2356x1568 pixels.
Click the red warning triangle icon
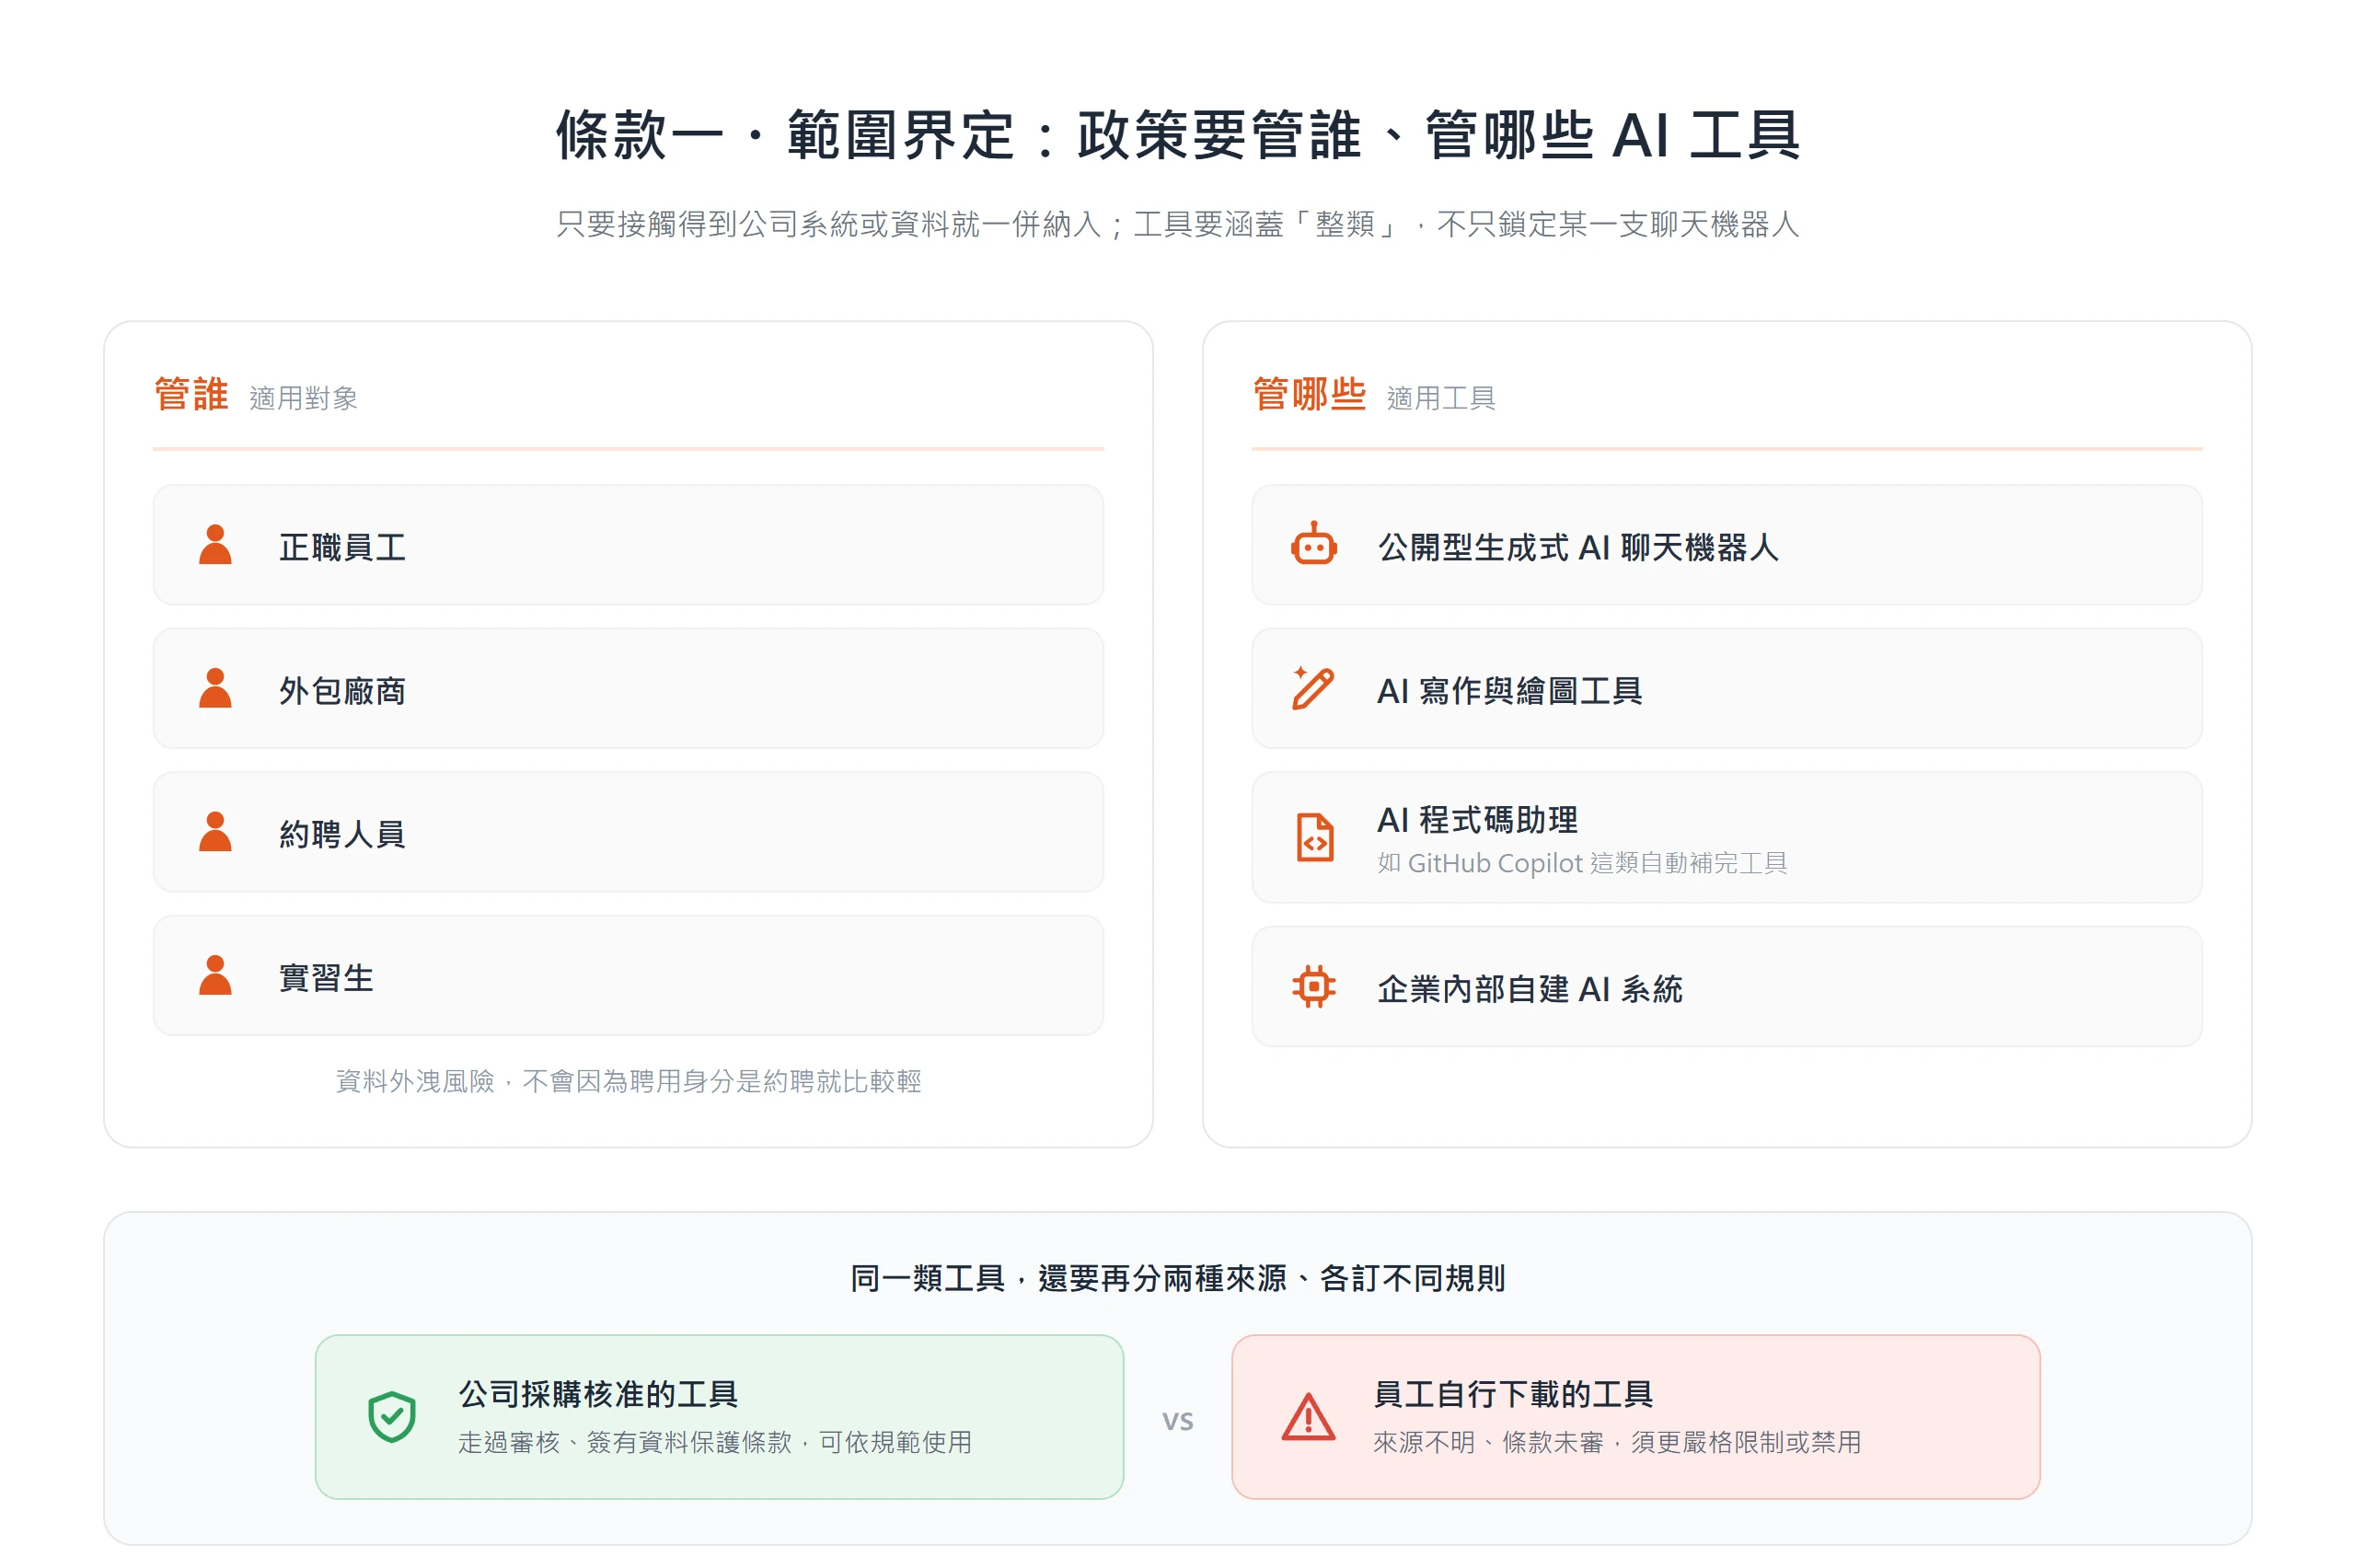(1308, 1417)
